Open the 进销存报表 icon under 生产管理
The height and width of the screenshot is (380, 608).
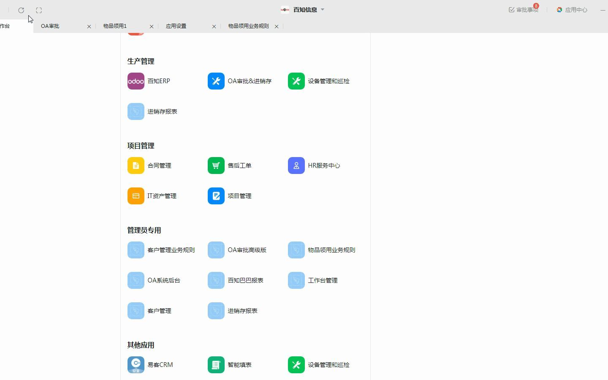click(x=136, y=111)
